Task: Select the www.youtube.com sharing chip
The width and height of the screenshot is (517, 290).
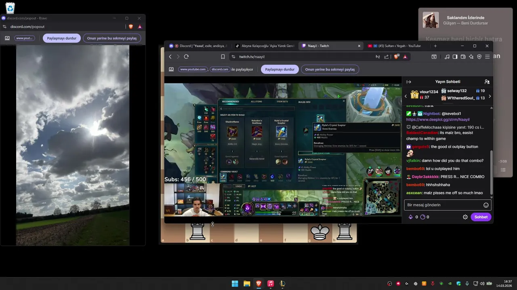Action: click(193, 69)
